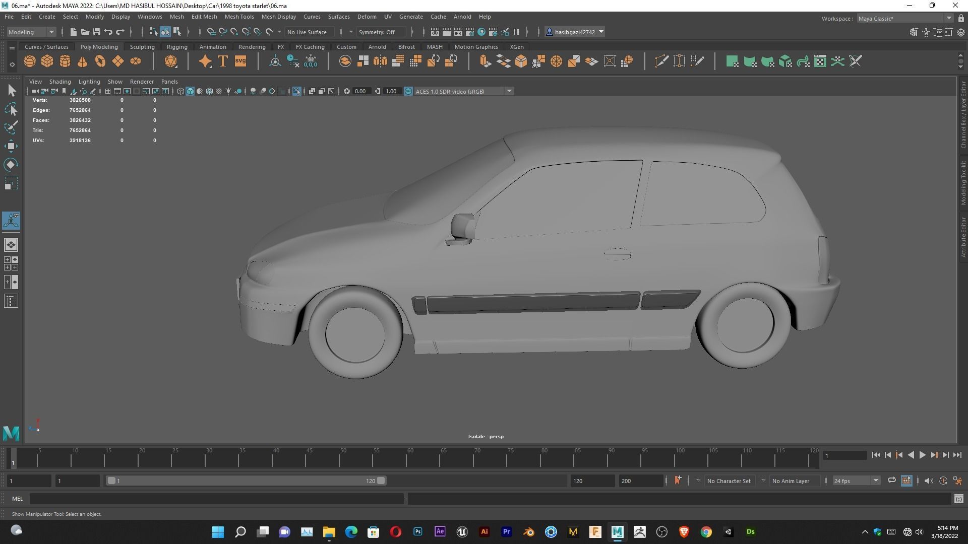
Task: Toggle the color management view transform button
Action: coord(408,91)
